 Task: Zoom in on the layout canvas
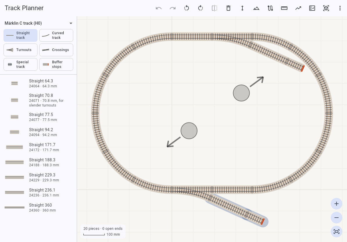(336, 204)
